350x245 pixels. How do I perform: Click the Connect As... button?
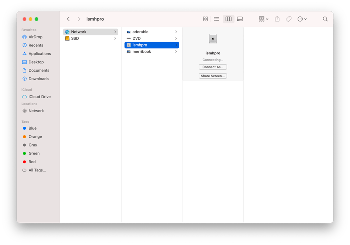coord(213,67)
